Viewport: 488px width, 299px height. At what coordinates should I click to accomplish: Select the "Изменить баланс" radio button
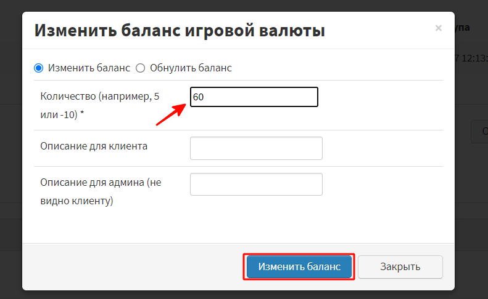39,68
